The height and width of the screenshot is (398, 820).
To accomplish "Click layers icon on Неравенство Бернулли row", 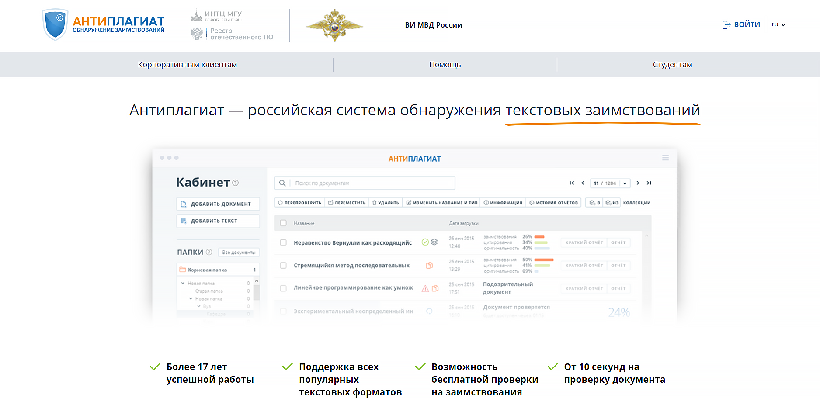I will coord(434,242).
